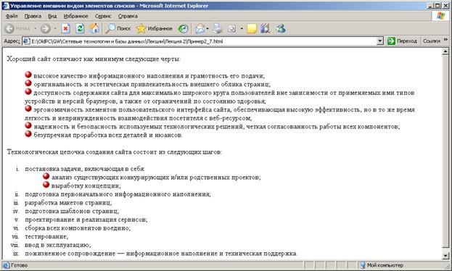The height and width of the screenshot is (271, 452).
Task: Expand the Ссылки links chevron
Action: (445, 39)
